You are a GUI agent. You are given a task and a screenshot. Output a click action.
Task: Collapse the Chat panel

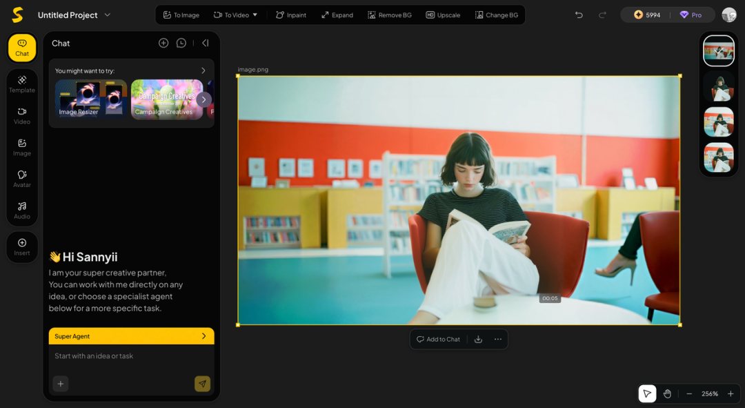tap(205, 43)
